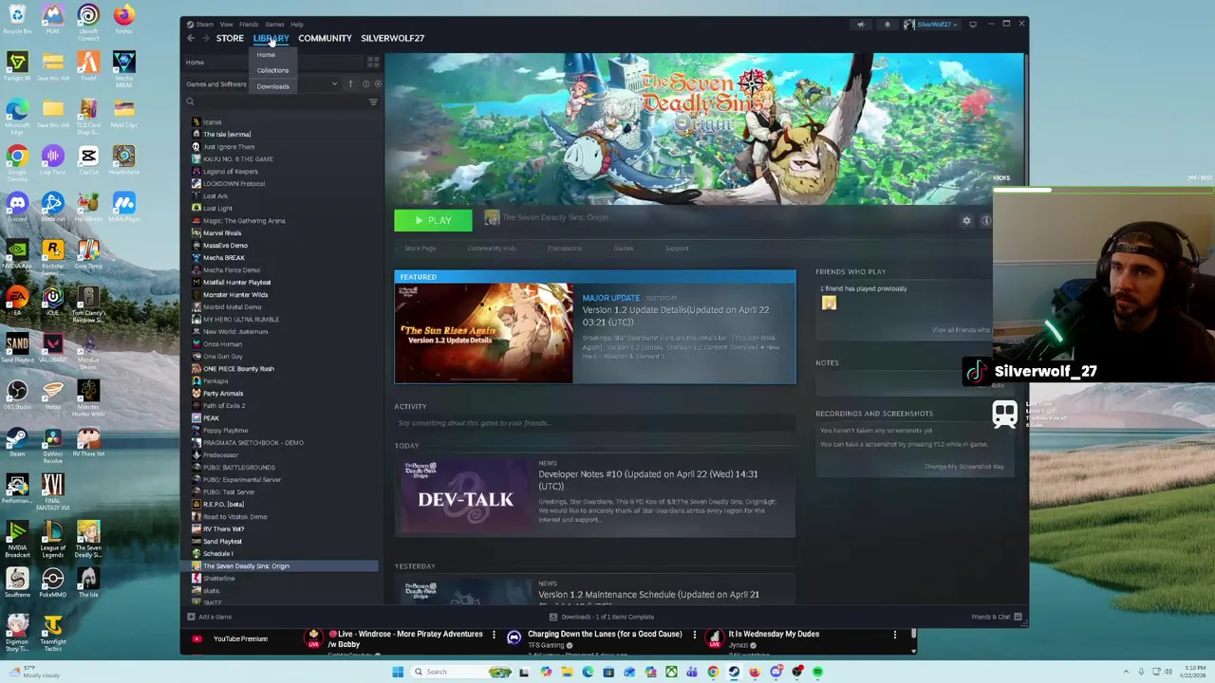Click the Rockstar Games desktop icon

[x=52, y=255]
